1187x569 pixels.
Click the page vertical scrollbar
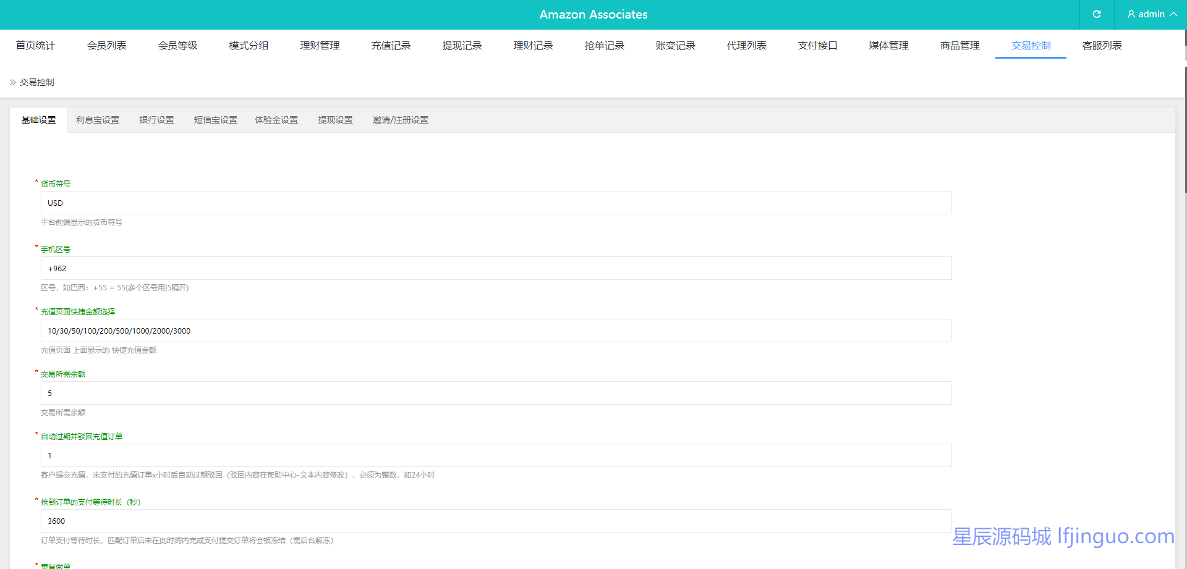point(1185,124)
